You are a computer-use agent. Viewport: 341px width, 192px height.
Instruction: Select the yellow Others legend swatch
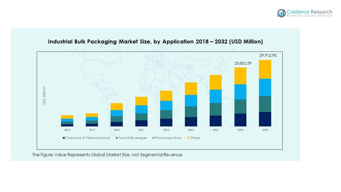188,138
